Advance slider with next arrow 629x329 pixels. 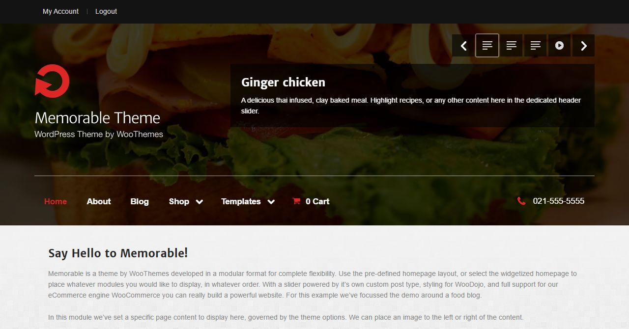pyautogui.click(x=583, y=46)
